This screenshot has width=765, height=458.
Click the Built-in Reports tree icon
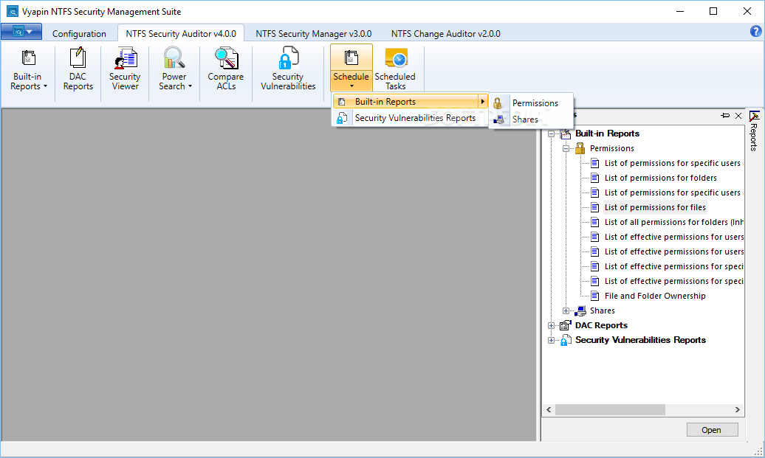(x=566, y=133)
